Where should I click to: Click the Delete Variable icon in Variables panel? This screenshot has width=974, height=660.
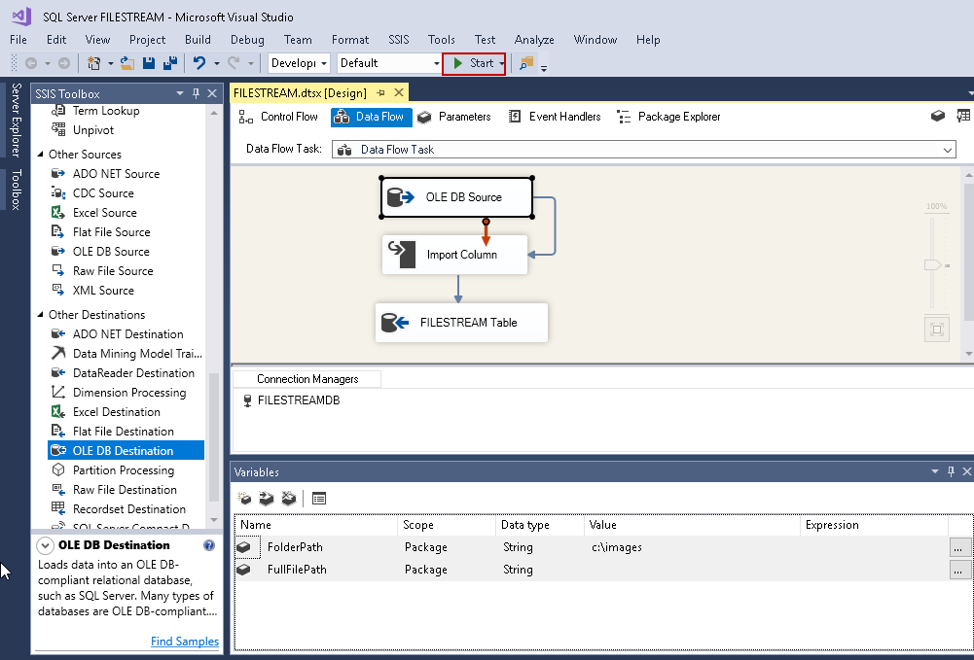288,498
